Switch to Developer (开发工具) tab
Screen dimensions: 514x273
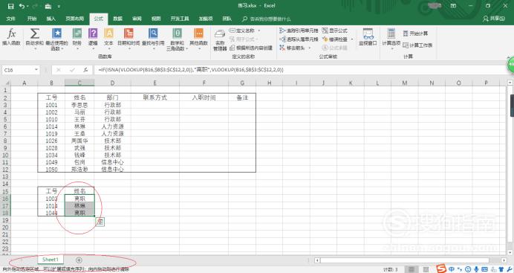click(180, 19)
